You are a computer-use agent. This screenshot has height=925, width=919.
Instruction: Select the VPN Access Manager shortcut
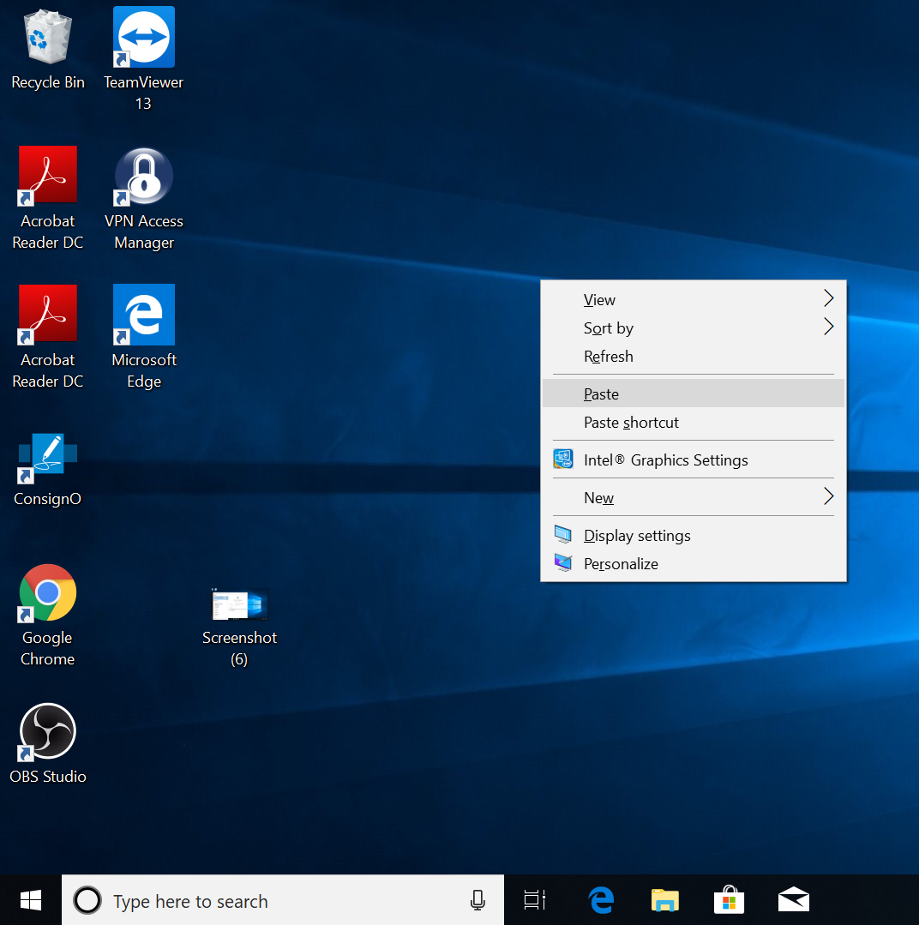(144, 199)
